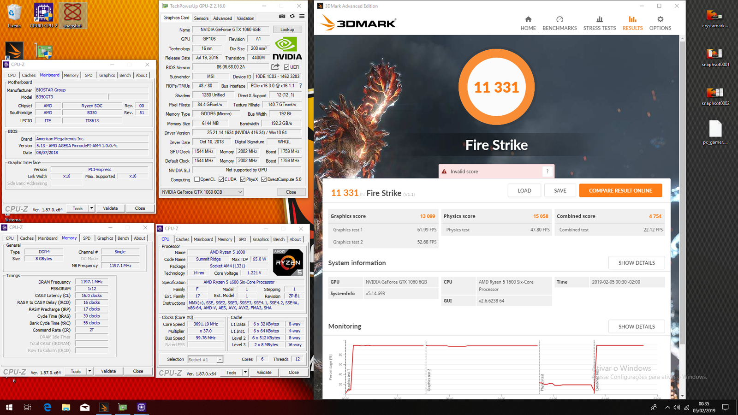The height and width of the screenshot is (415, 738).
Task: Select the Caches tab in the CPU-Z CPU window
Action: pos(182,239)
